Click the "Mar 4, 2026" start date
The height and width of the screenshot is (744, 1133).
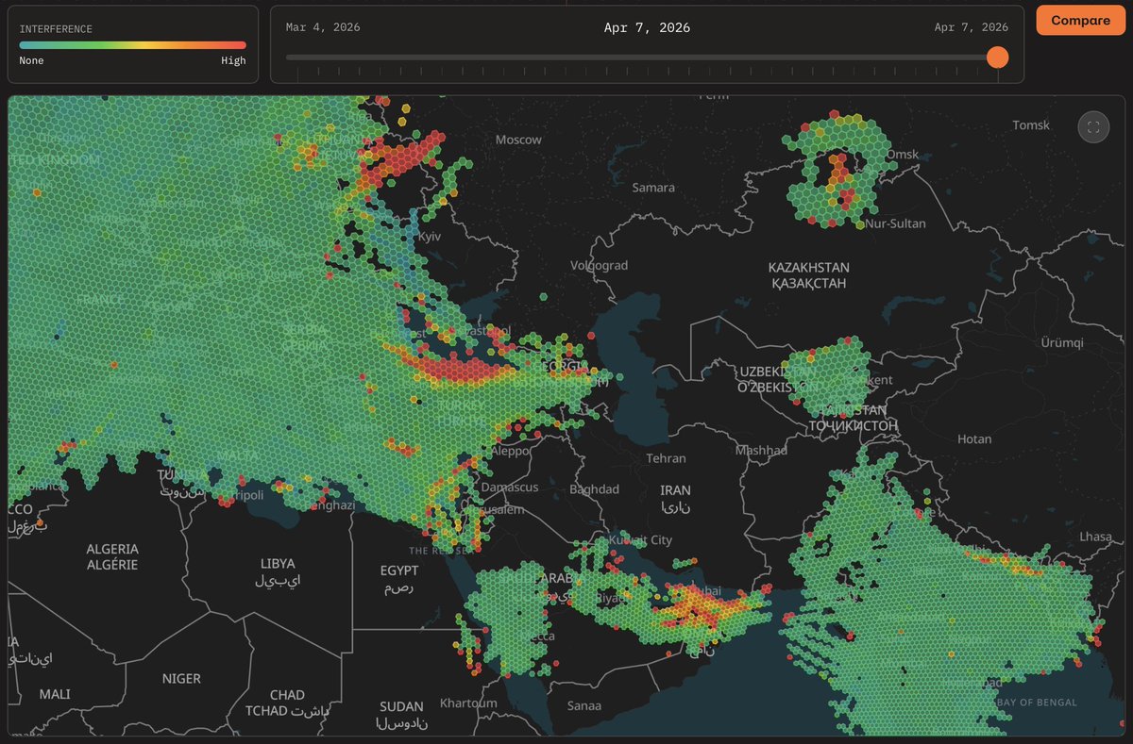[x=323, y=27]
